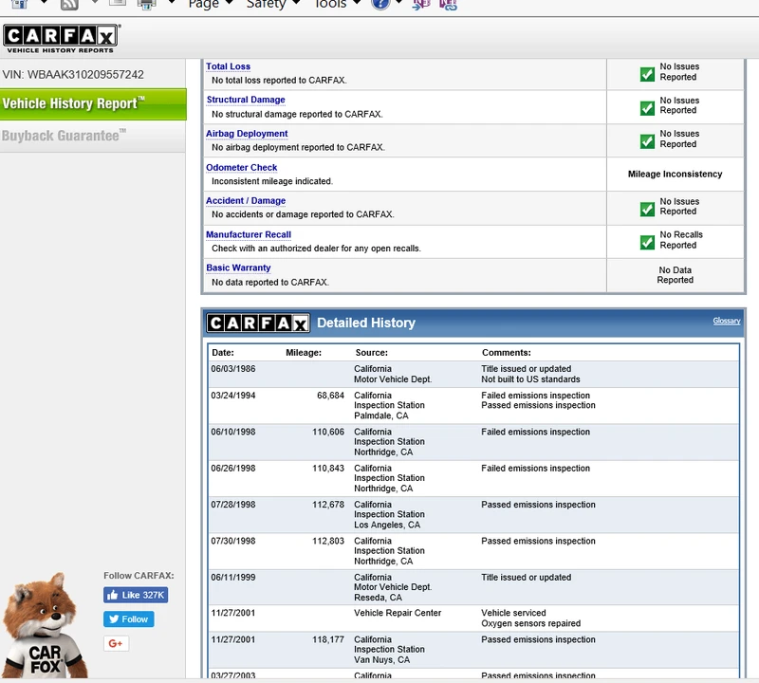The image size is (759, 683).
Task: Open the Manufacturer Recall link
Action: click(249, 234)
